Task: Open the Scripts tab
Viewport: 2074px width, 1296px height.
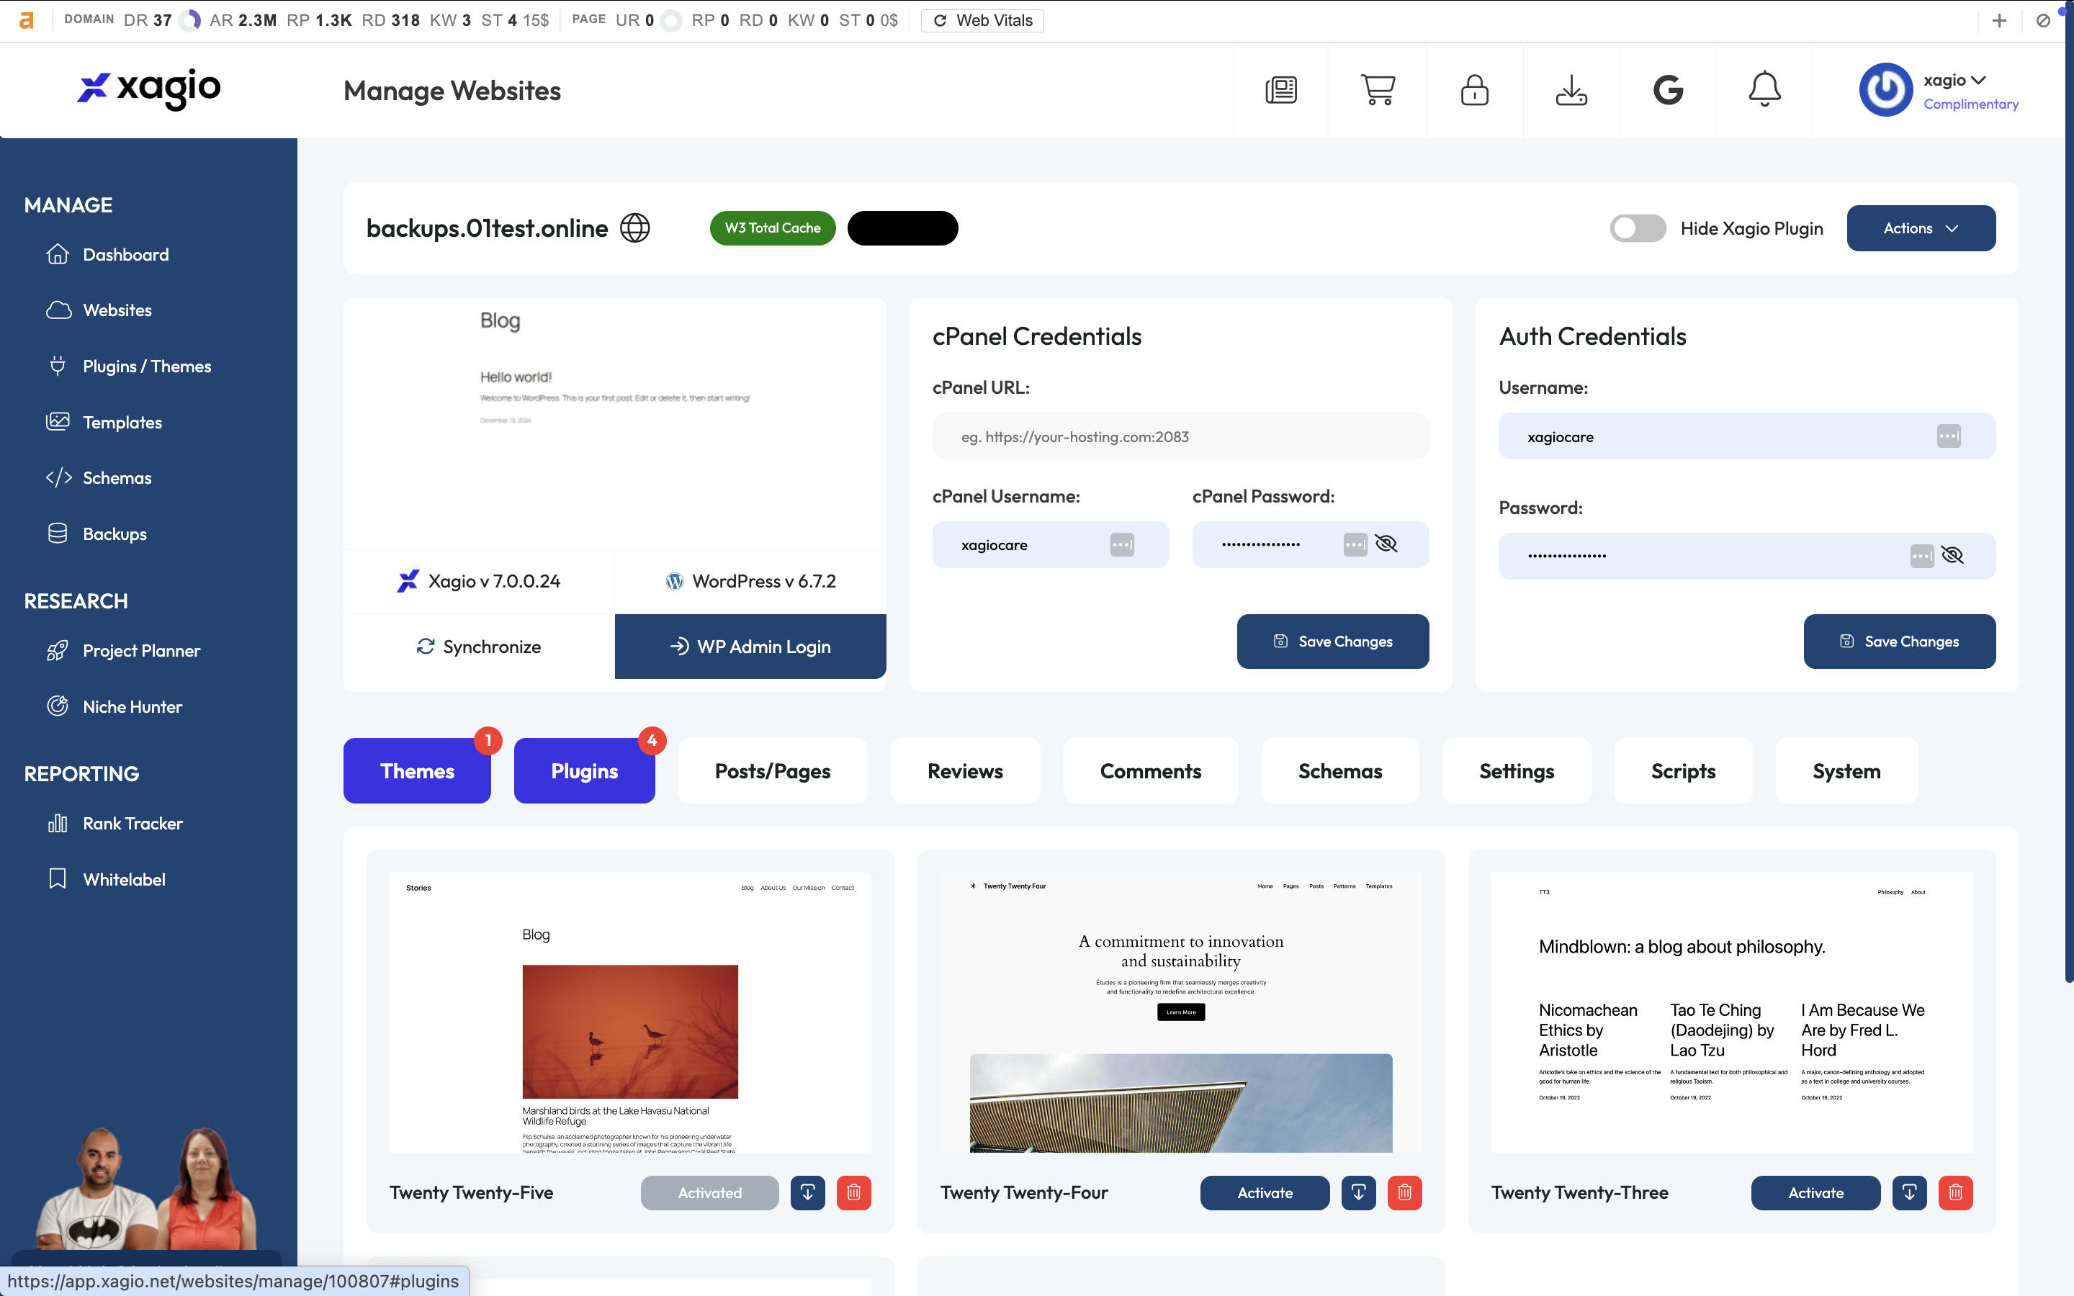Action: point(1683,770)
